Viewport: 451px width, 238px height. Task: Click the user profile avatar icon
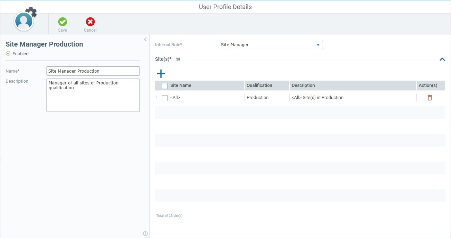24,21
